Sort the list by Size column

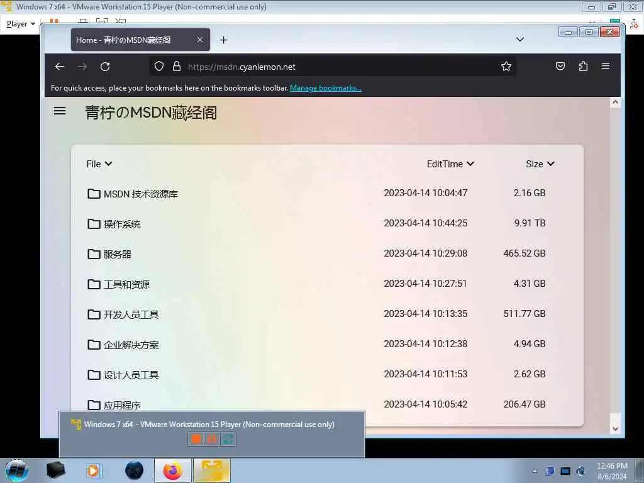[x=540, y=164]
